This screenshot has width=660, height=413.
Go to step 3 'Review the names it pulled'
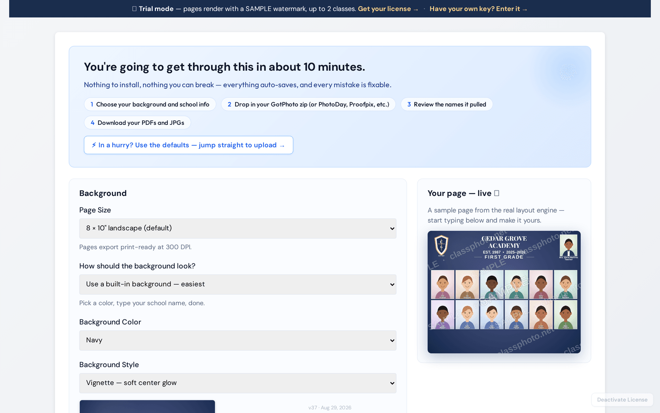pos(446,104)
